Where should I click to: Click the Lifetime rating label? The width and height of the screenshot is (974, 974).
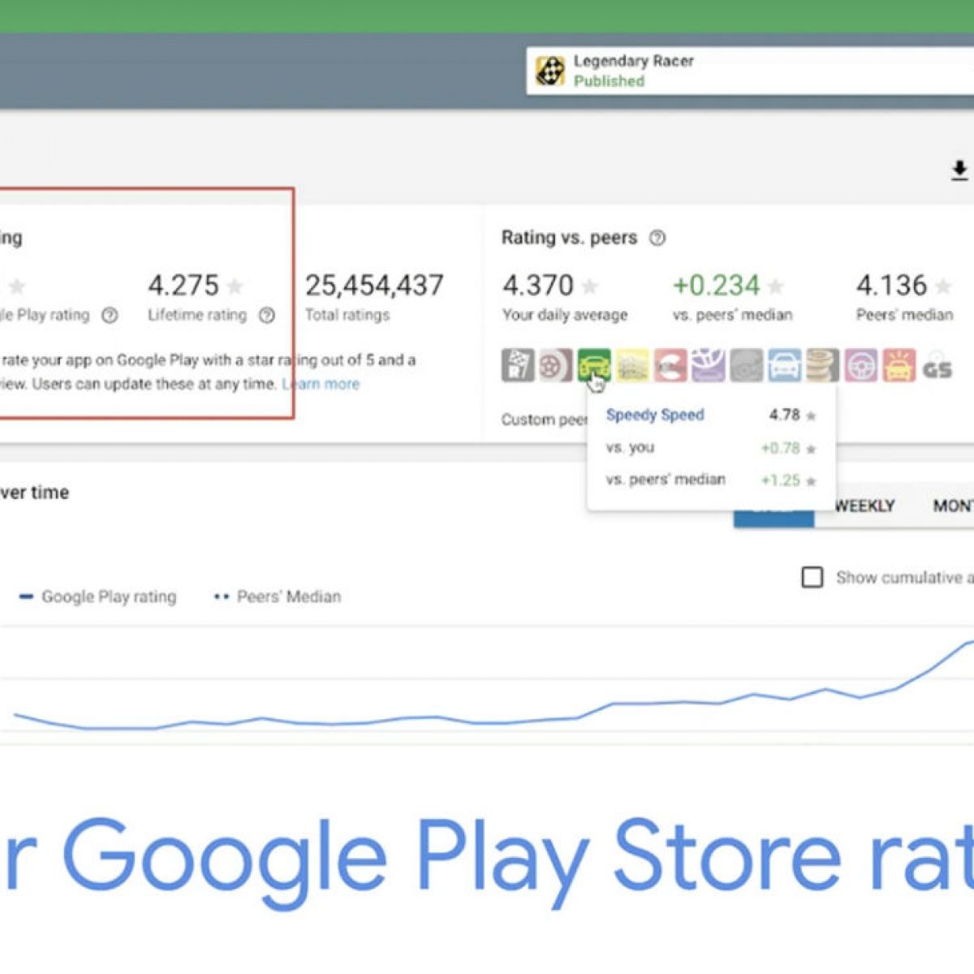[197, 315]
